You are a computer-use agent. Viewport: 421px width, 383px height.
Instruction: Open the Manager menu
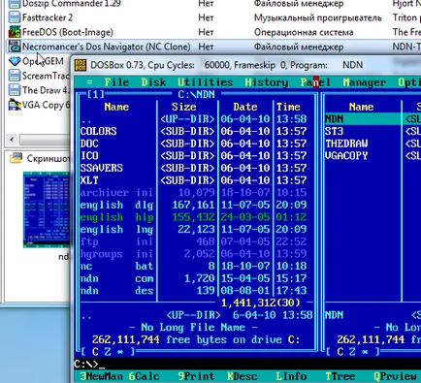(x=364, y=82)
